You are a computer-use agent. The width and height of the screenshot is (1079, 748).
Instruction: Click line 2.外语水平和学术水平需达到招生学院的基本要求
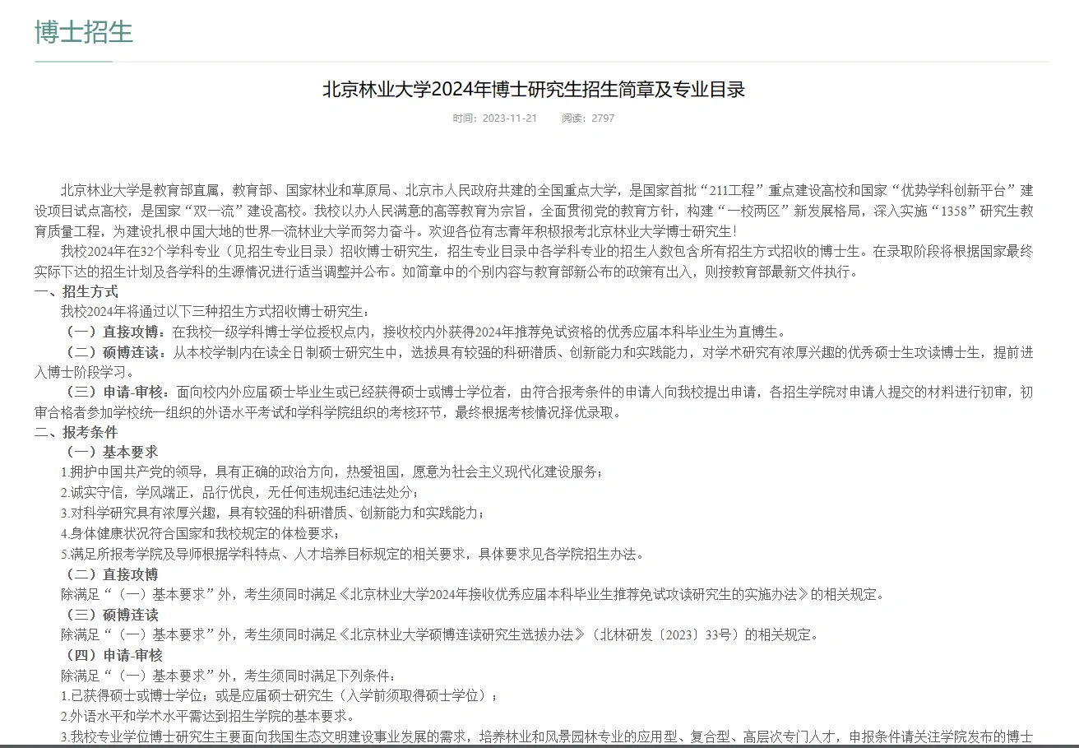(x=208, y=716)
